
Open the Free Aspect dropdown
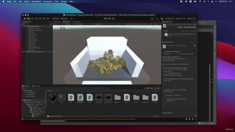[84, 24]
